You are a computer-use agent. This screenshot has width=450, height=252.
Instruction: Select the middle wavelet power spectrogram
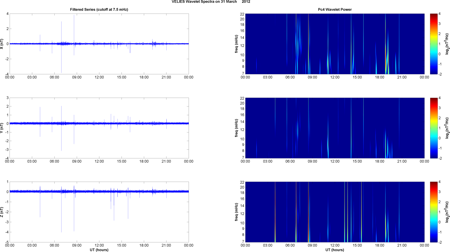tap(334, 128)
